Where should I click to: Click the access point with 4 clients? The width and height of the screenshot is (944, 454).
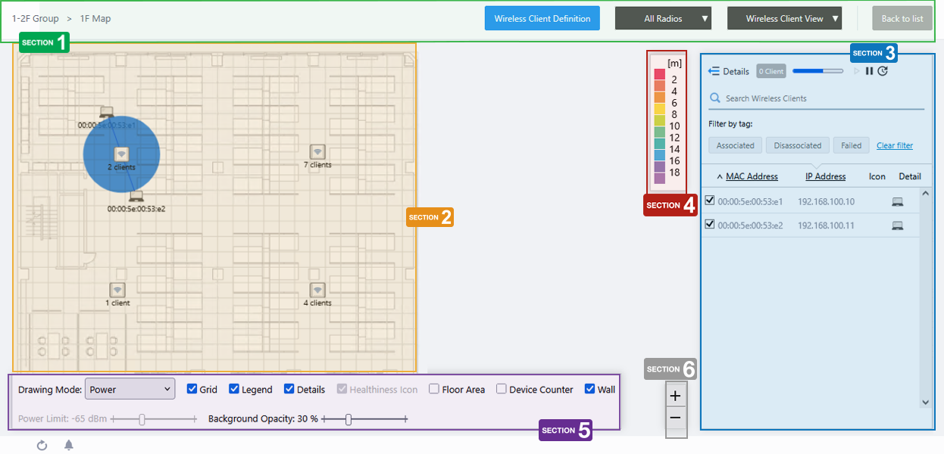[317, 291]
